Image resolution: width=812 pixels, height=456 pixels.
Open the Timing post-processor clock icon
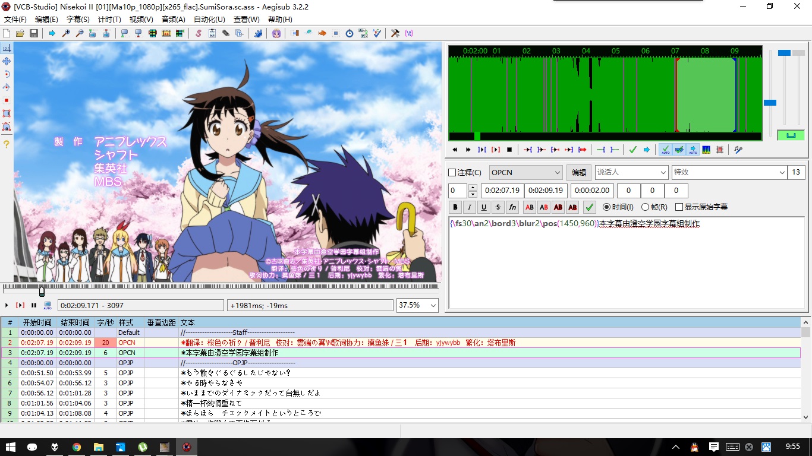click(350, 33)
